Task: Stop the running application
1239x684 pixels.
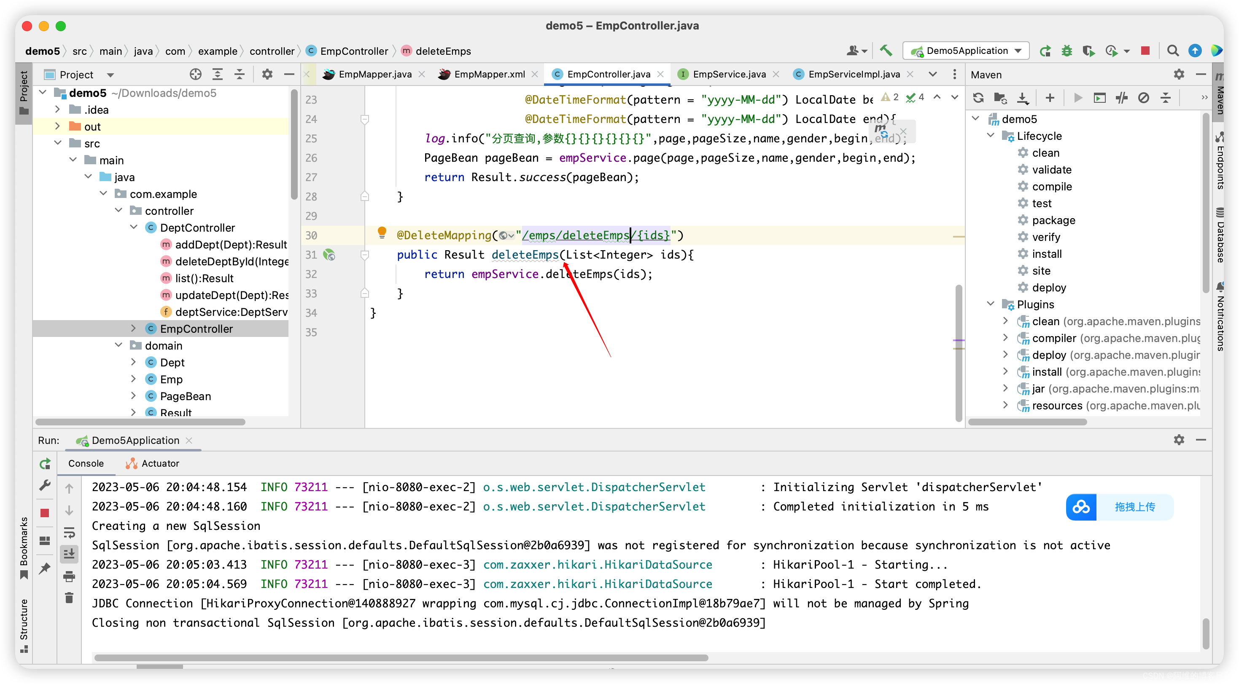Action: 1145,51
